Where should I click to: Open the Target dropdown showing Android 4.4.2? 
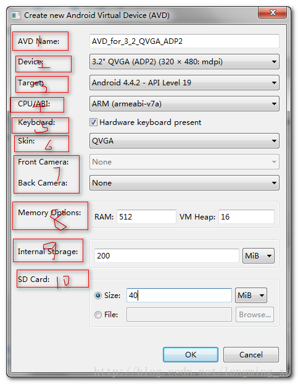[x=184, y=83]
